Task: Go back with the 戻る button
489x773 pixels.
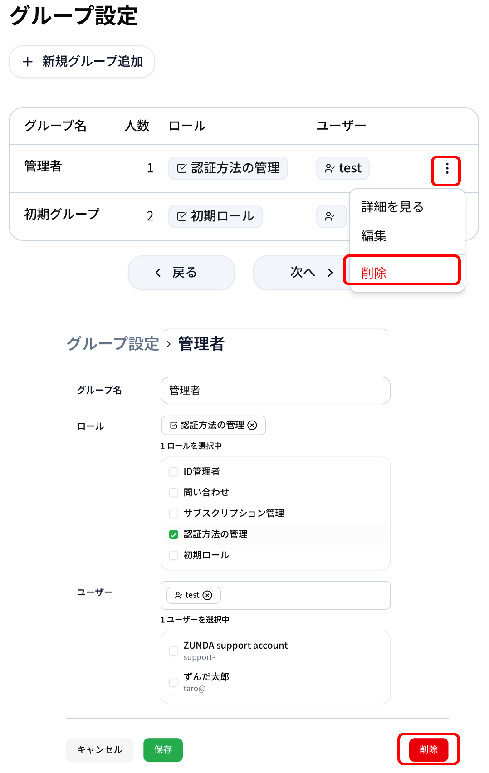Action: click(x=181, y=273)
